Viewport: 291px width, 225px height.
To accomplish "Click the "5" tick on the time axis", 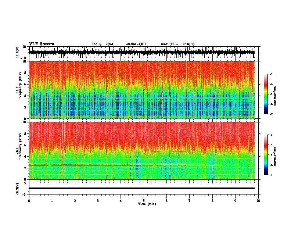I will (x=144, y=201).
